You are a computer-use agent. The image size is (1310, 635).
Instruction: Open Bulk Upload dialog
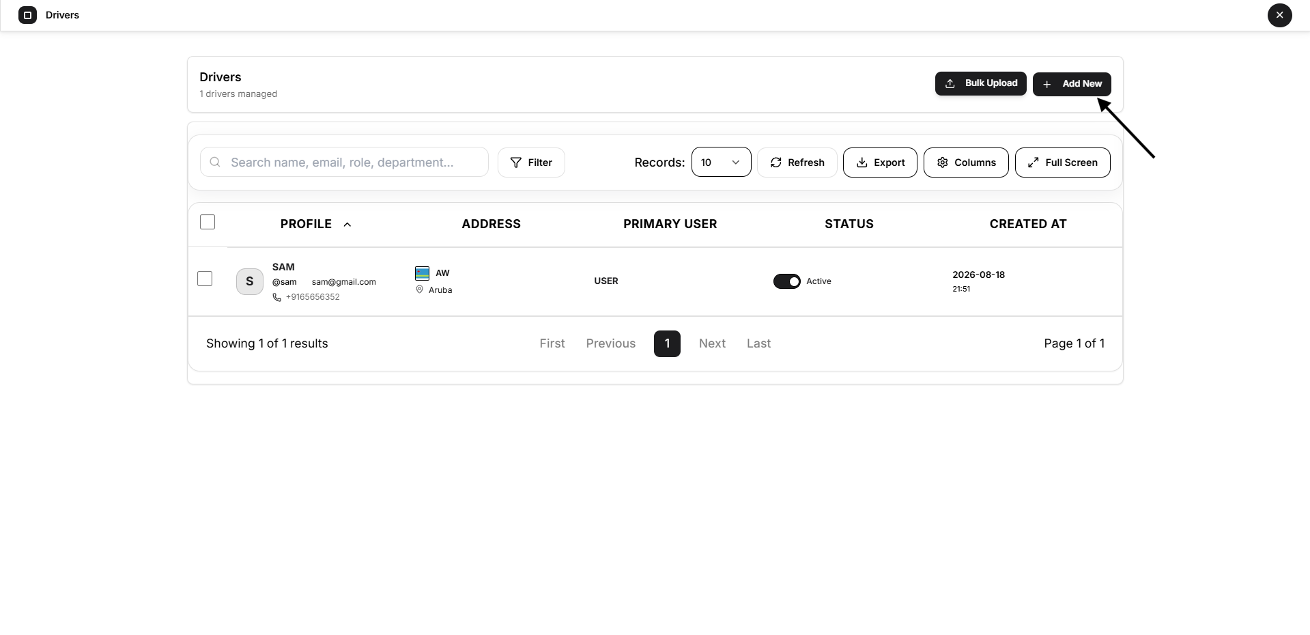coord(980,83)
